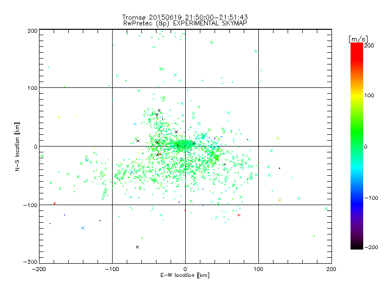The height and width of the screenshot is (293, 390).
Task: Click the red X marker near E-W -180, N-S -100
Action: (x=55, y=204)
